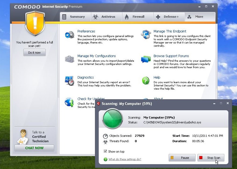Select the More tab
This screenshot has width=237, height=169.
[200, 17]
